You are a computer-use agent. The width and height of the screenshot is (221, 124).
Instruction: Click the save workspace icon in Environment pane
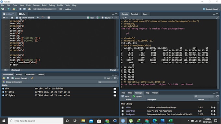click(8, 78)
